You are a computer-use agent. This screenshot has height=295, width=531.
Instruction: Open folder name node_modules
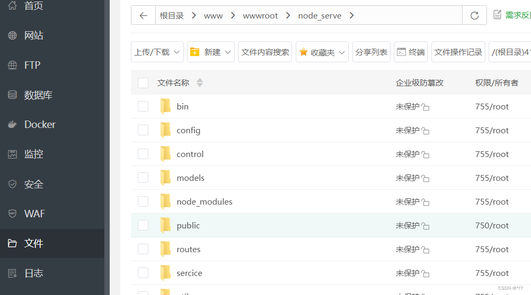[205, 202]
